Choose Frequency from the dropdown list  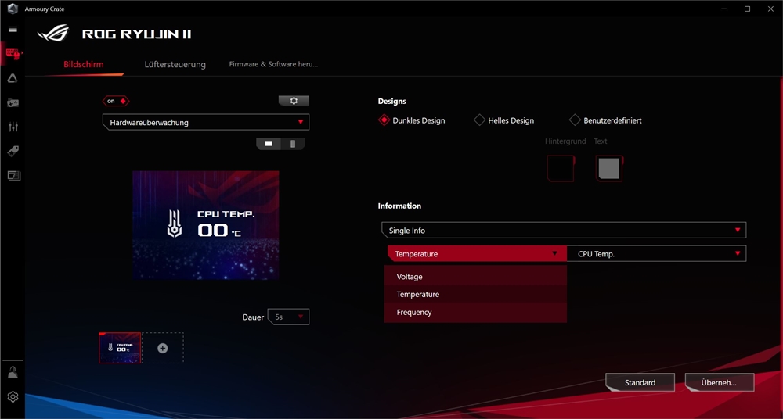[475, 312]
